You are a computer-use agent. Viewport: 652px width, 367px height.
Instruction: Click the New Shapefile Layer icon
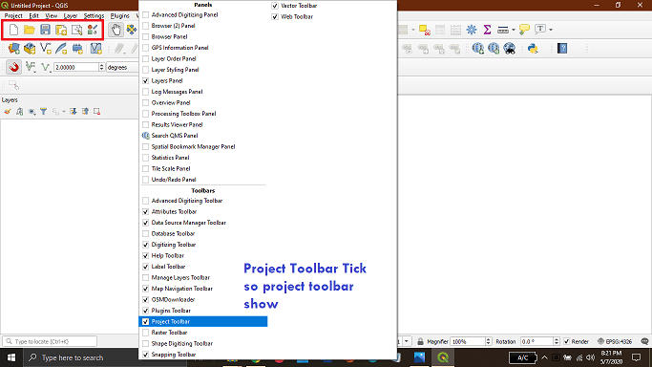point(45,49)
